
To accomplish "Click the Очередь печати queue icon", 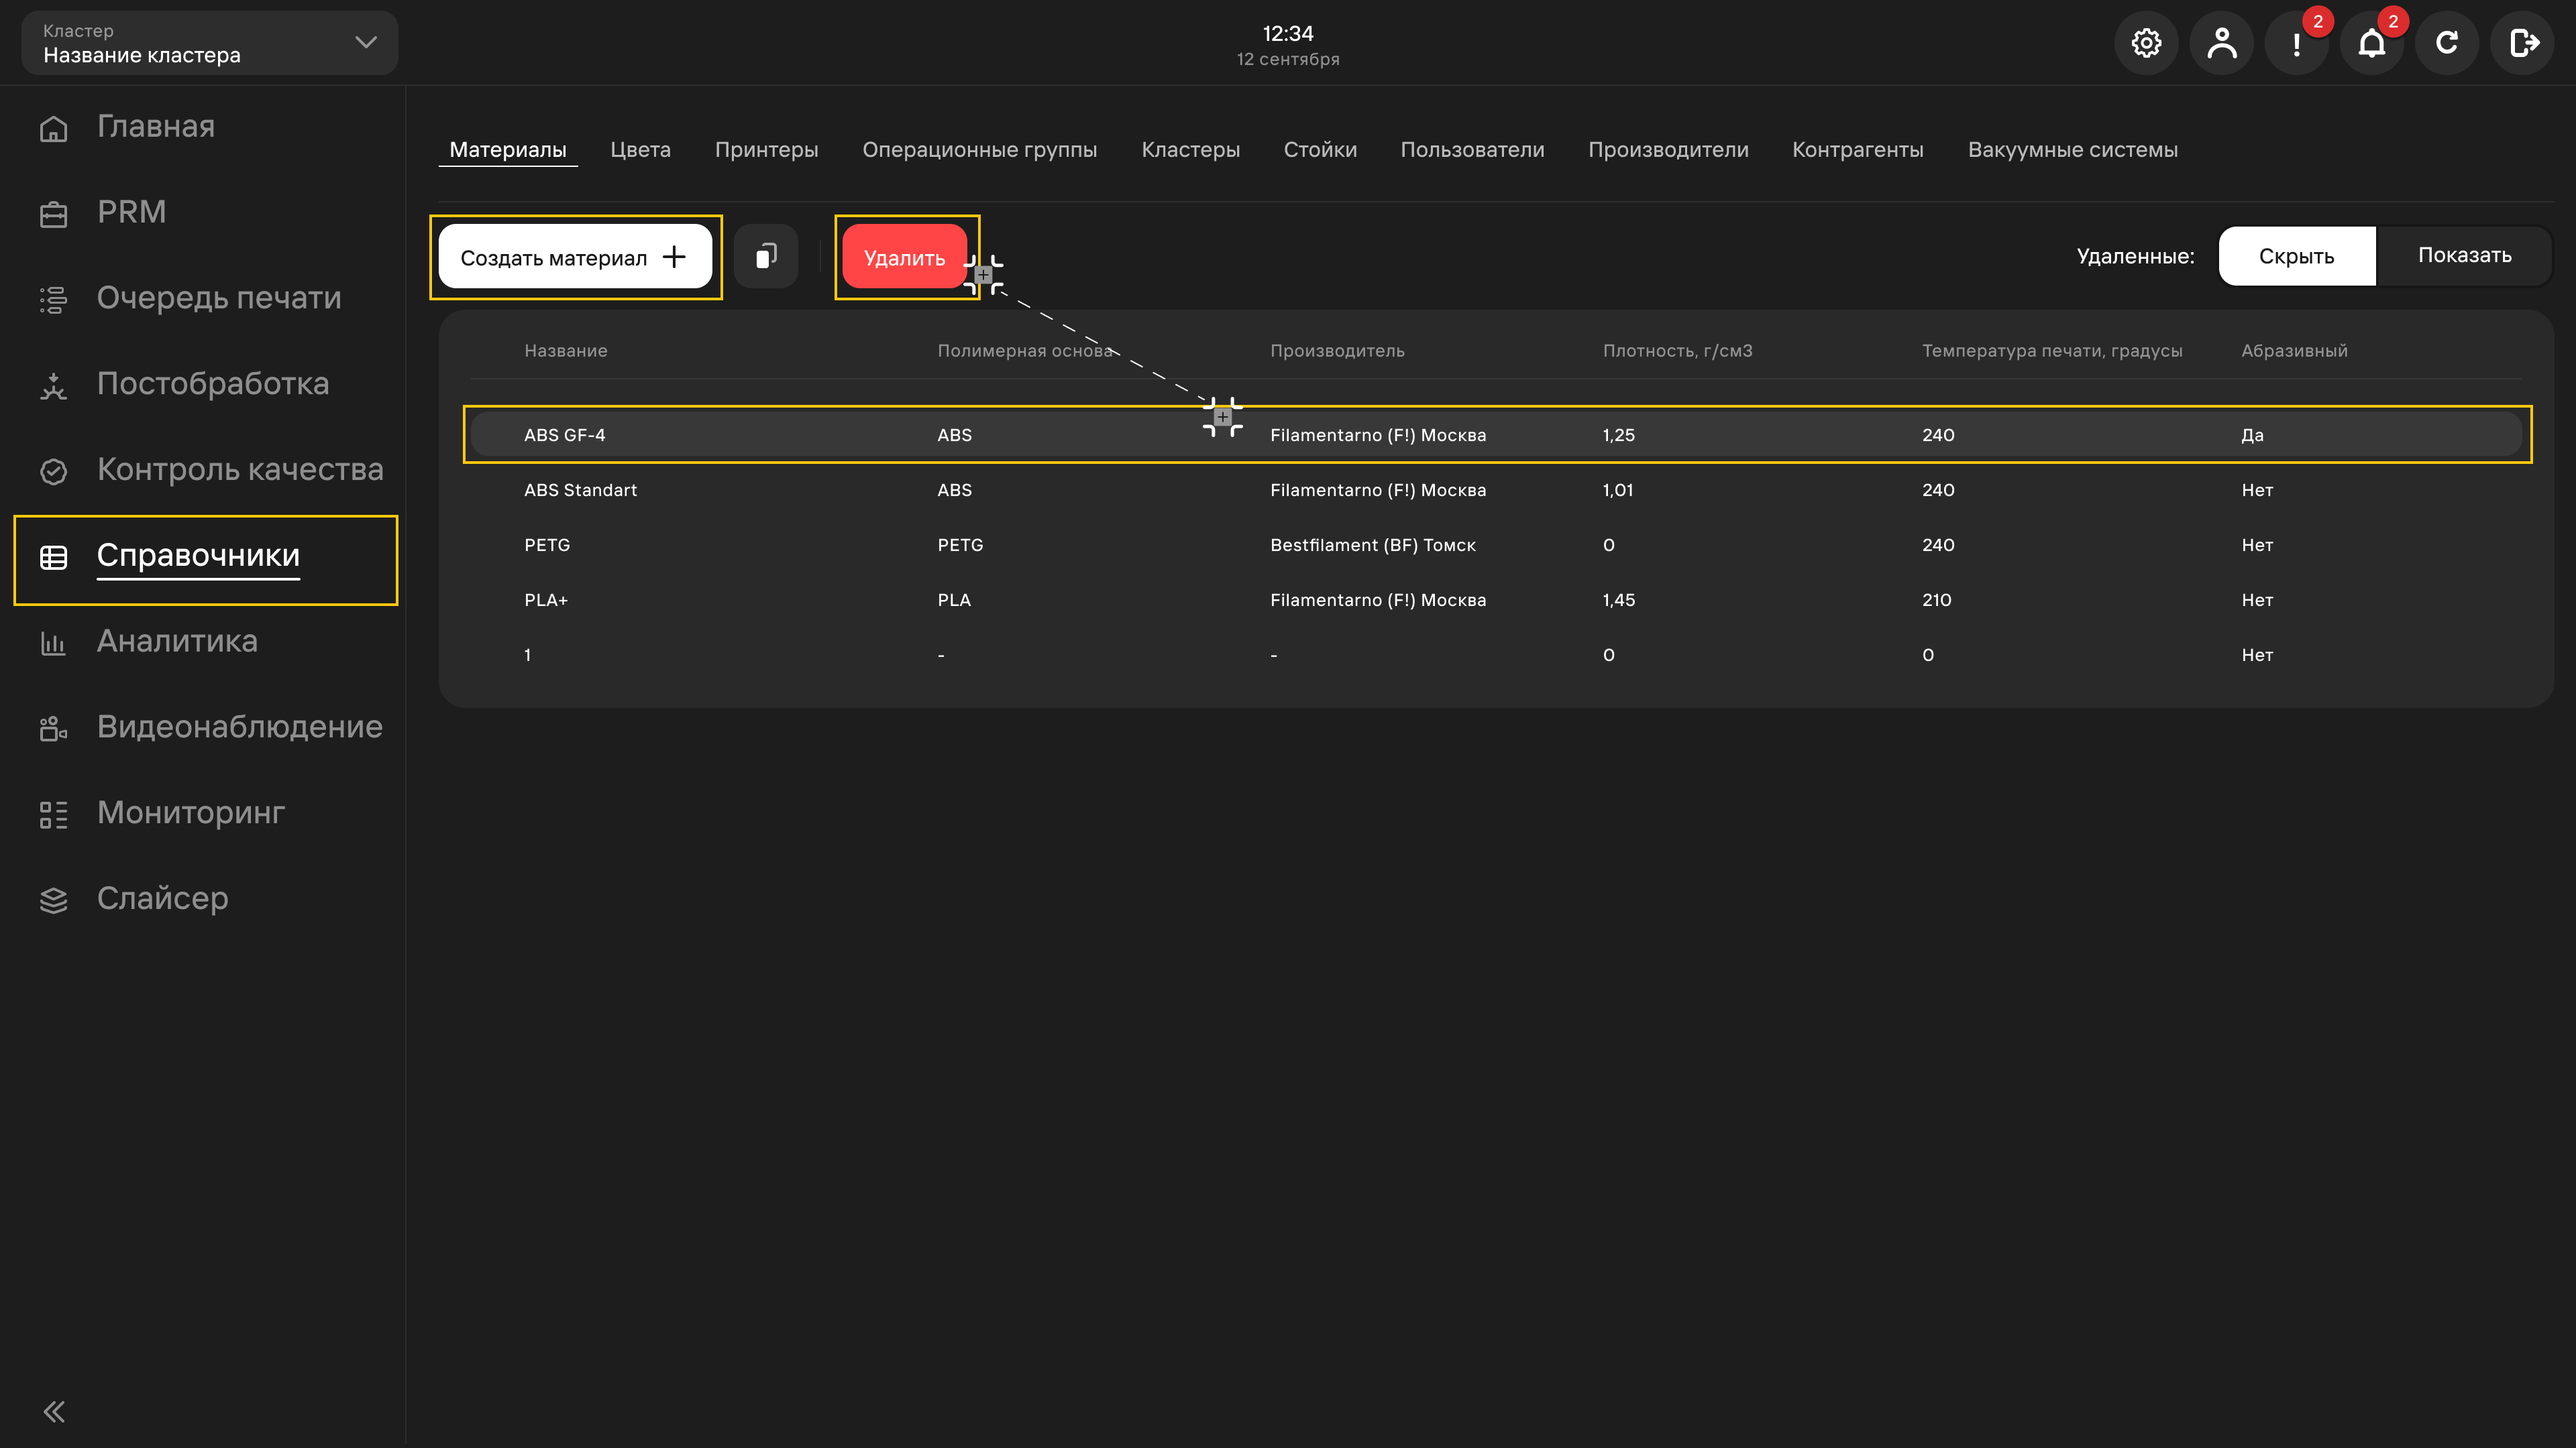I will [53, 299].
